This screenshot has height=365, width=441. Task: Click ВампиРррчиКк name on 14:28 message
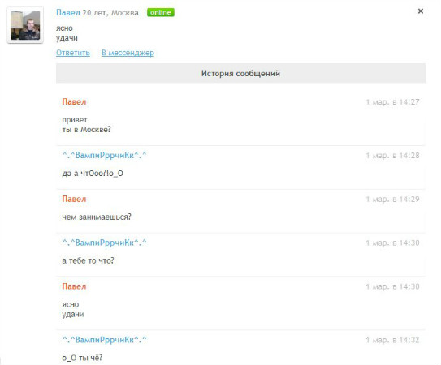pos(104,155)
